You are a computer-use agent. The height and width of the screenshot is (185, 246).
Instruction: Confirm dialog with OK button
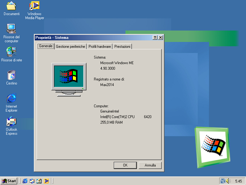pos(125,165)
